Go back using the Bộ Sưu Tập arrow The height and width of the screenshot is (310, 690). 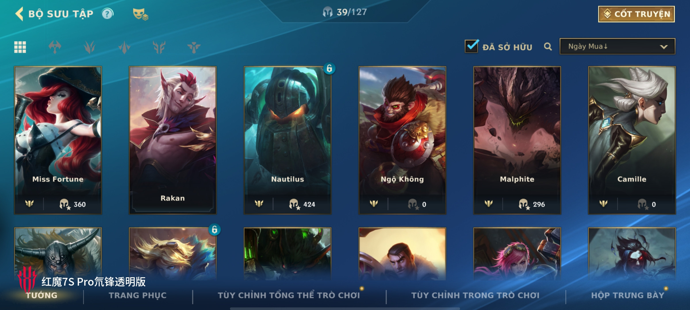point(19,14)
